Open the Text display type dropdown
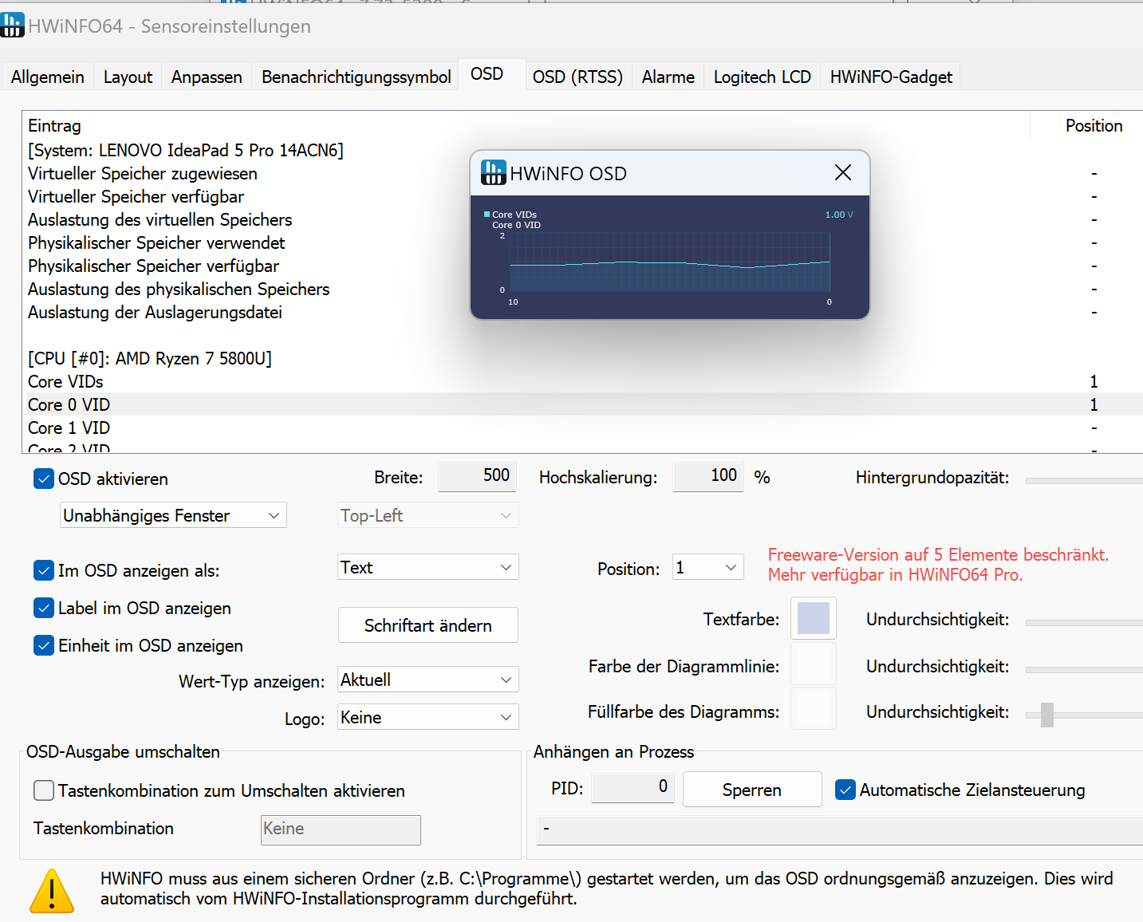The height and width of the screenshot is (922, 1143). point(428,567)
